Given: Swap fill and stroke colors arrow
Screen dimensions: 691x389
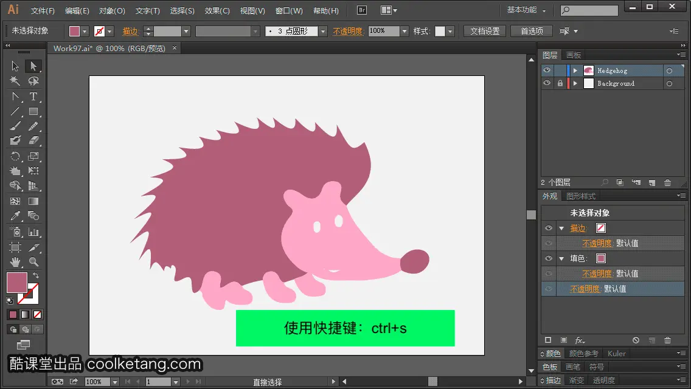Looking at the screenshot, I should click(36, 275).
